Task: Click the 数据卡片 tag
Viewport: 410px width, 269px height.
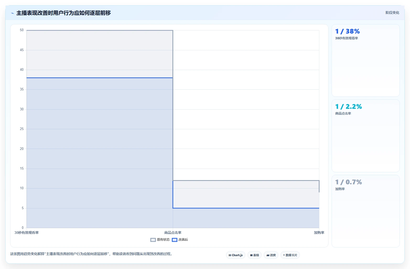Action: tap(290, 255)
